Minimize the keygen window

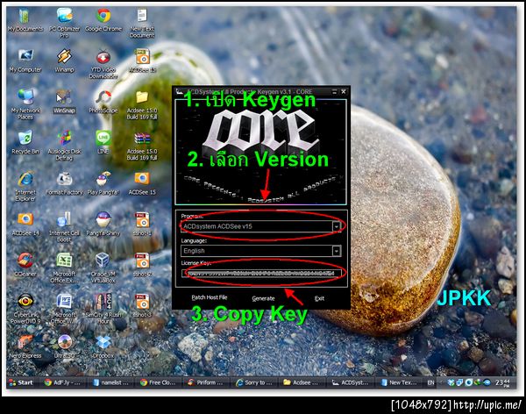[334, 92]
